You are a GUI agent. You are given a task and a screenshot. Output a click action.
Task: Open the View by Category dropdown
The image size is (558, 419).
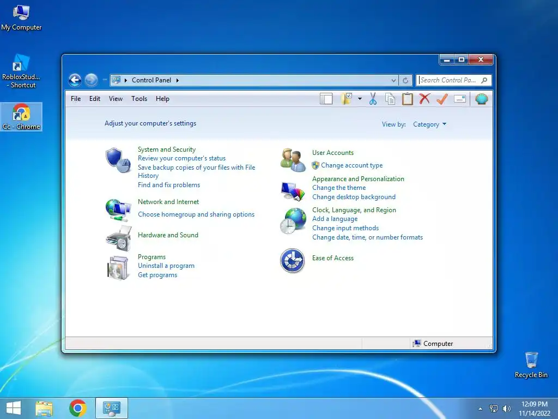pos(429,124)
